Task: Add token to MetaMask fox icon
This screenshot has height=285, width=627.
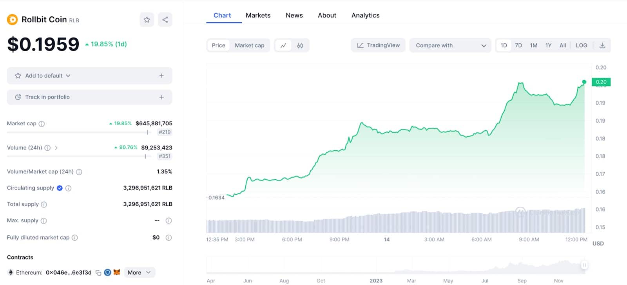Action: (116, 272)
